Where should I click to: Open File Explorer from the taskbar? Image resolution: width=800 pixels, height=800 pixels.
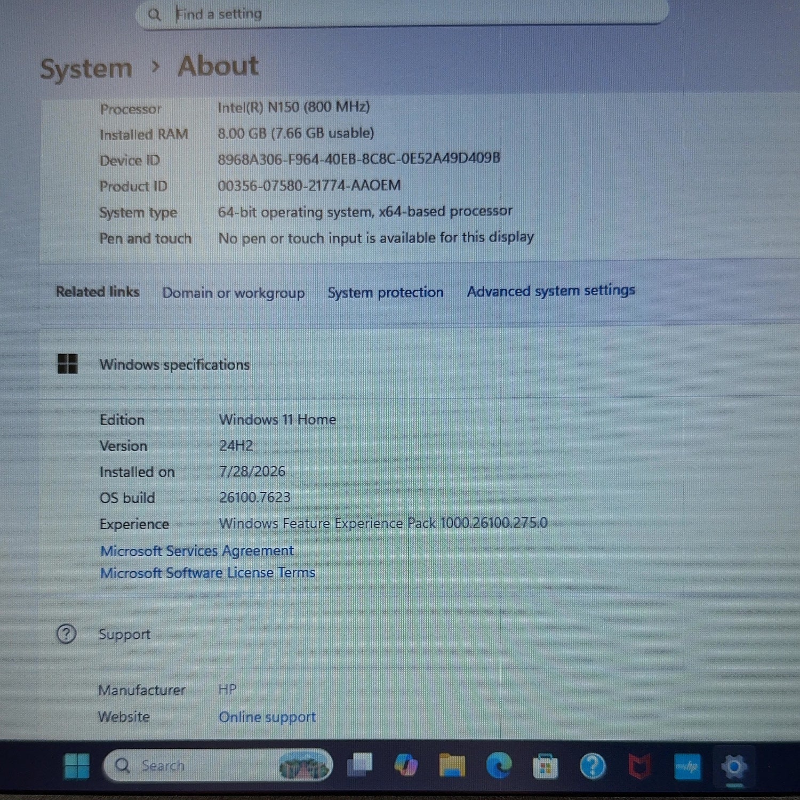(x=452, y=766)
